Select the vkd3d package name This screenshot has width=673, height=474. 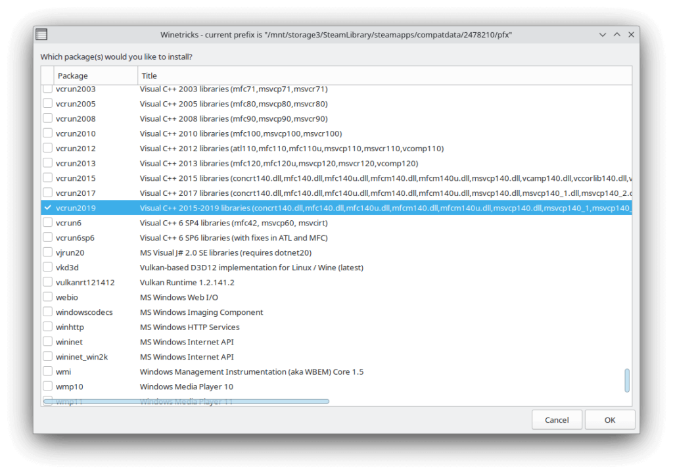click(x=68, y=268)
